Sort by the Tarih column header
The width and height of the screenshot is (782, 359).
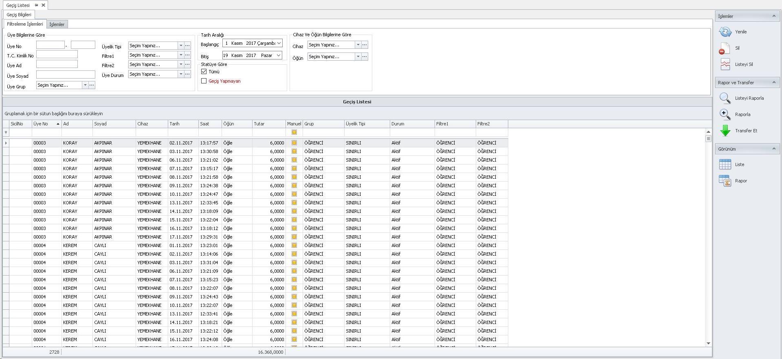pyautogui.click(x=182, y=124)
